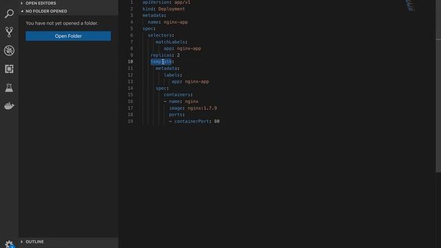Click 'image' key on line 17
The width and height of the screenshot is (441, 248).
(x=176, y=108)
